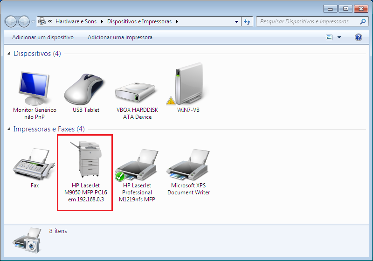
Task: Open the view options dropdown arrow
Action: click(339, 37)
